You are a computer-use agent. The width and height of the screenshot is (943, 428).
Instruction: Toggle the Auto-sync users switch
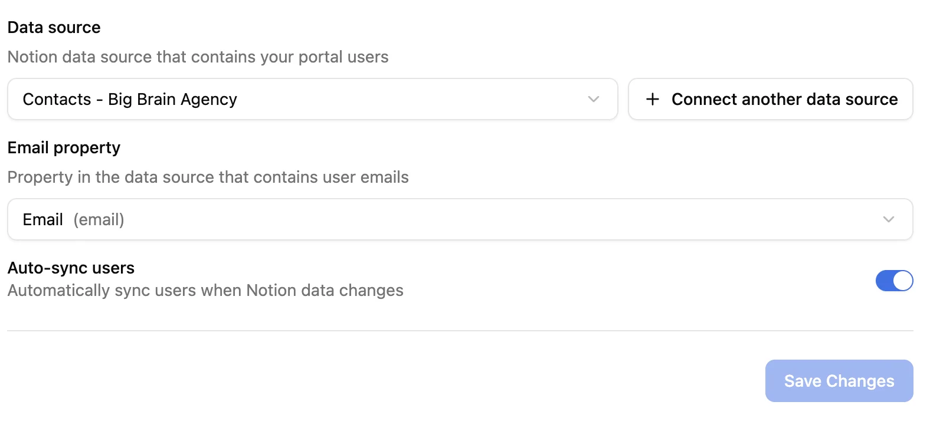click(x=894, y=281)
